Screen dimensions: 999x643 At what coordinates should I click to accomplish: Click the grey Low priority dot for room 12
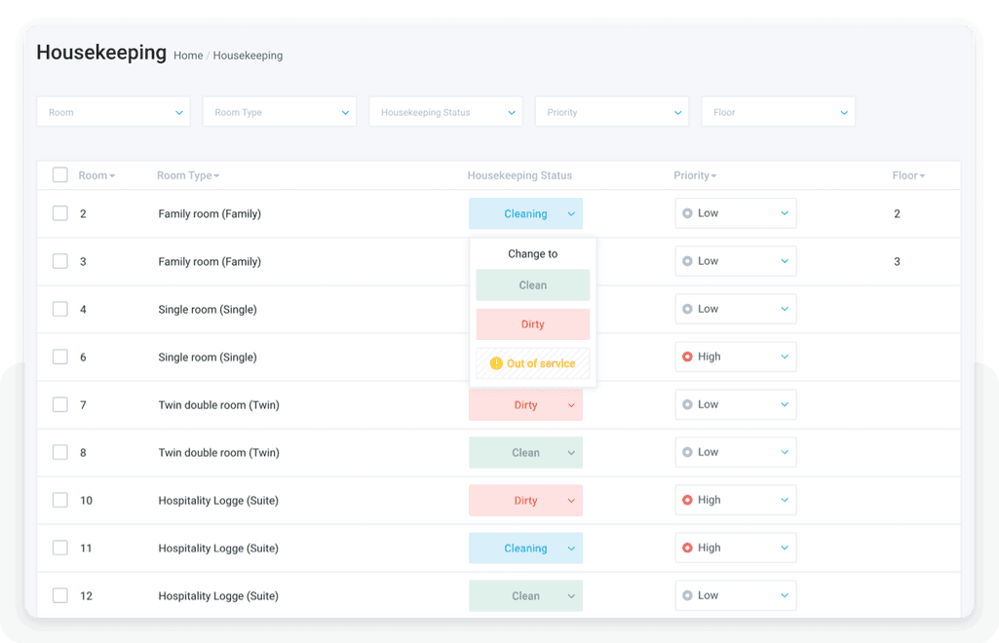point(687,595)
